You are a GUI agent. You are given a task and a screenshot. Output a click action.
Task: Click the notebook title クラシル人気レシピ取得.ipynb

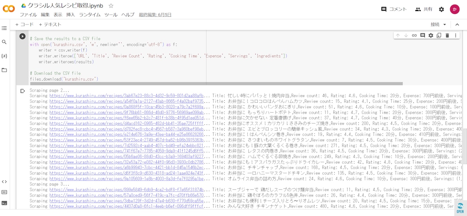click(x=65, y=6)
